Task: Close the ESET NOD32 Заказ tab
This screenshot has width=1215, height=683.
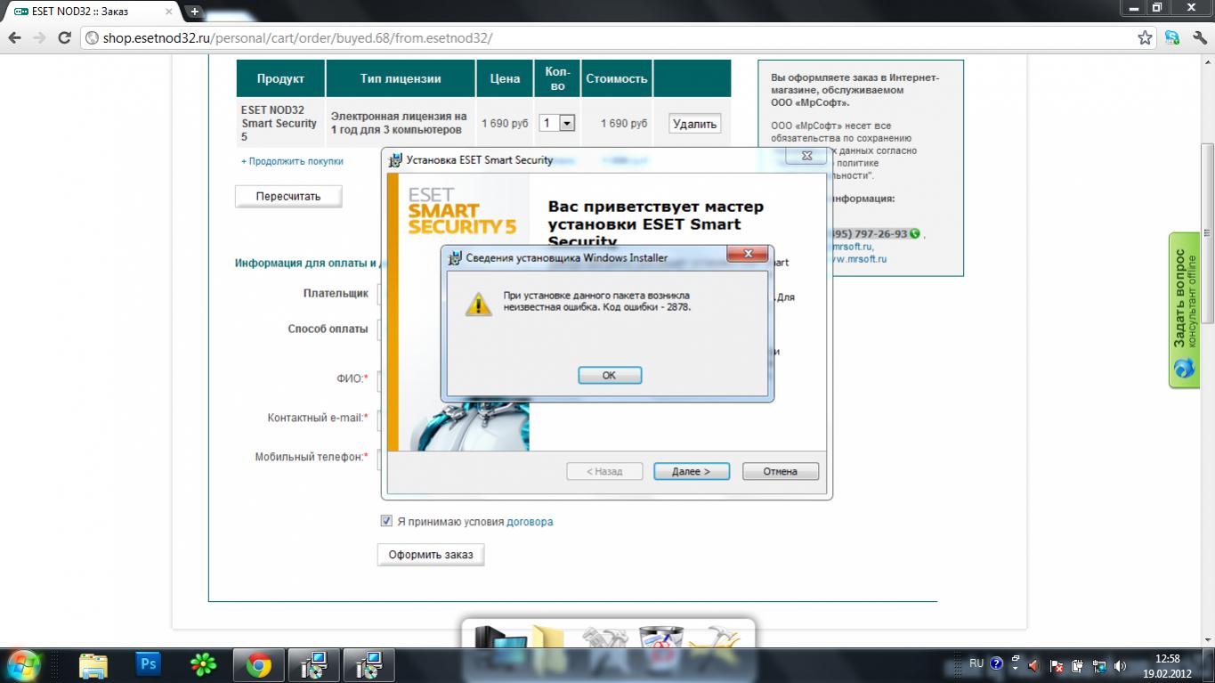Action: (169, 12)
